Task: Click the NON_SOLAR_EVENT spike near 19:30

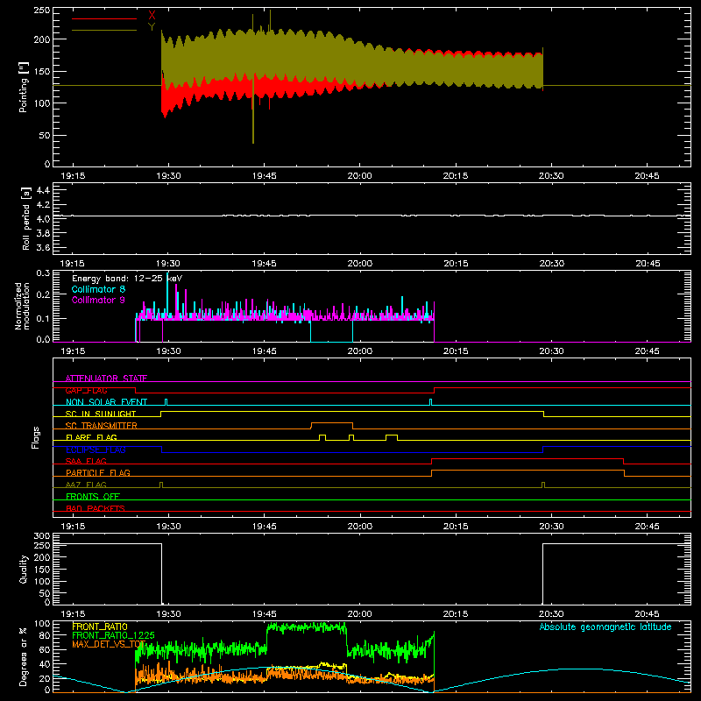Action: click(x=166, y=402)
